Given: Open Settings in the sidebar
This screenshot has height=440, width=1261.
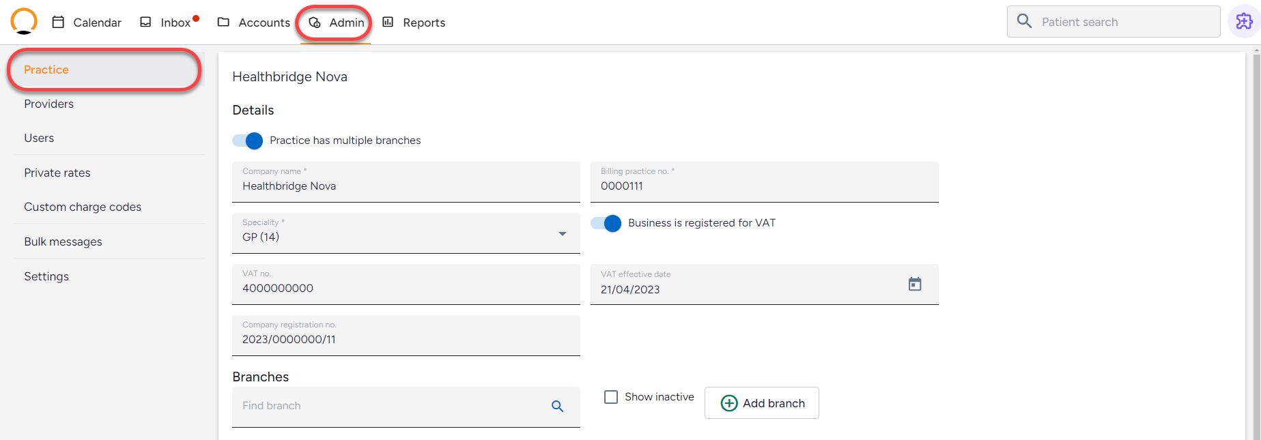Looking at the screenshot, I should coord(109,276).
